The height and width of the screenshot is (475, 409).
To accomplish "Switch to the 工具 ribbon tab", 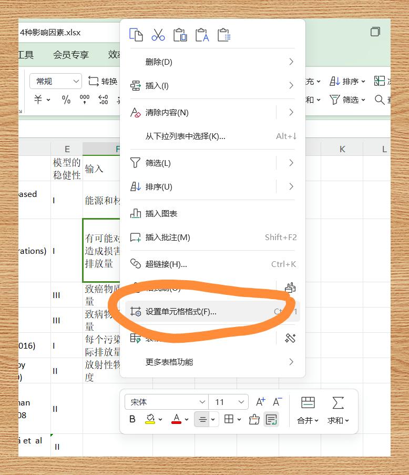I will 26,55.
